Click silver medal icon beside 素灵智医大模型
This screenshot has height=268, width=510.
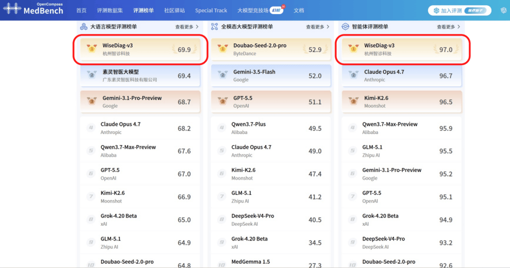92,75
